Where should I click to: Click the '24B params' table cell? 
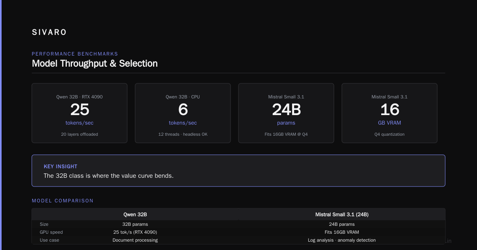[342, 224]
